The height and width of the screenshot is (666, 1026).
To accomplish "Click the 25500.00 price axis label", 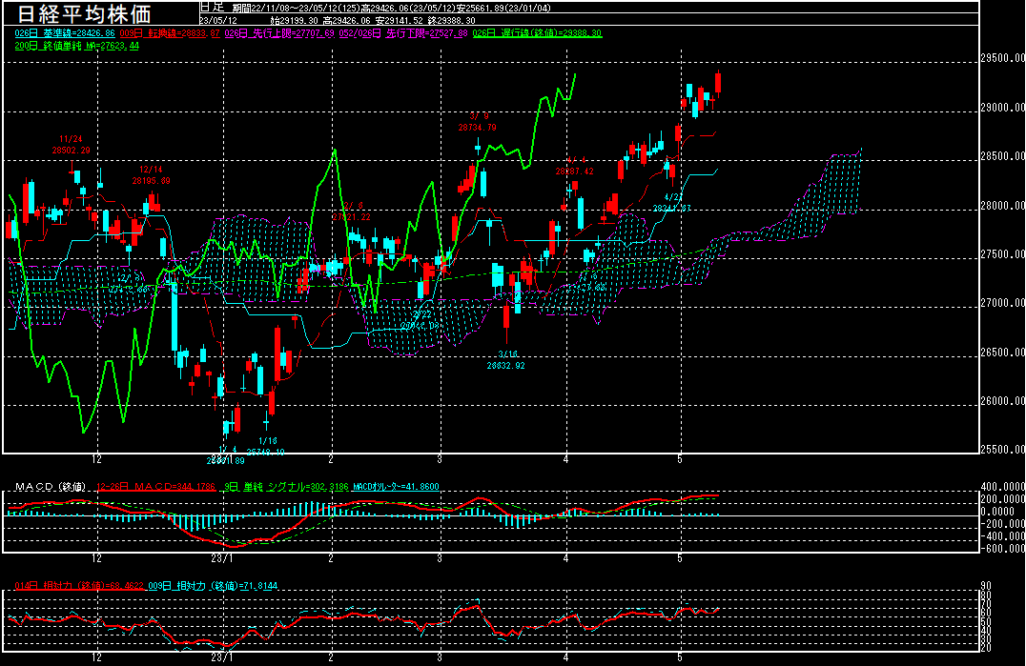I will point(1002,450).
